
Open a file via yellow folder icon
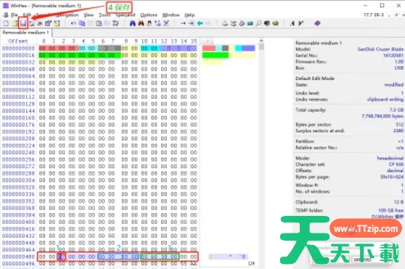coord(15,23)
